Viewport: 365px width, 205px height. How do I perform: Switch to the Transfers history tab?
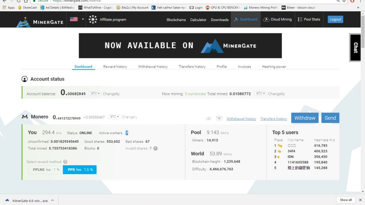[192, 67]
